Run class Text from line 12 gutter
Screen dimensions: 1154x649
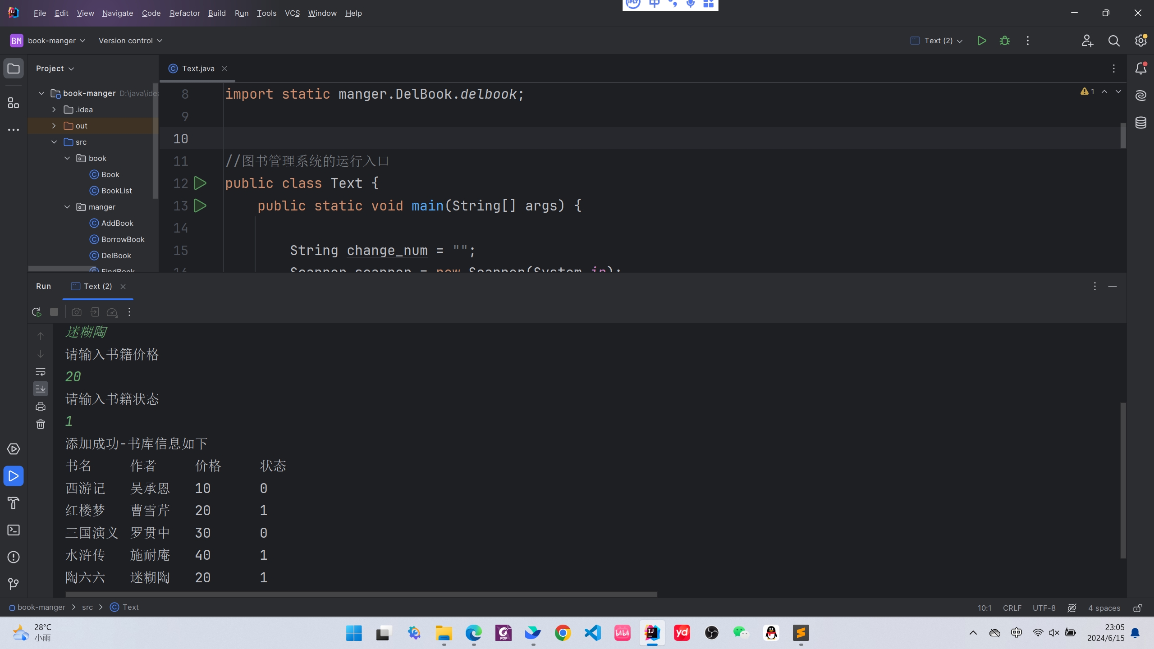(200, 183)
